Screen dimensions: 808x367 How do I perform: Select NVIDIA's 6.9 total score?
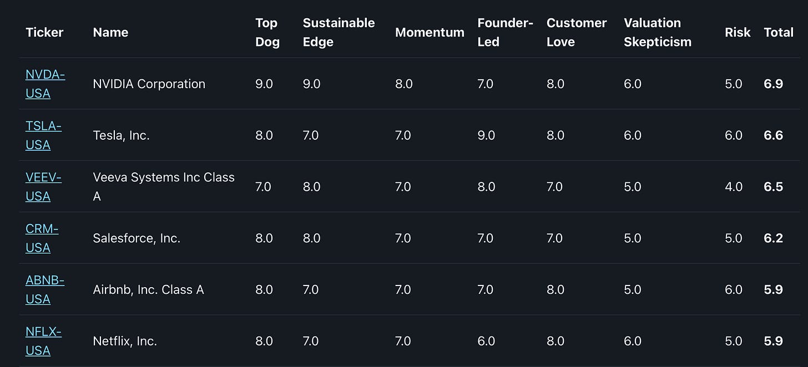tap(774, 84)
